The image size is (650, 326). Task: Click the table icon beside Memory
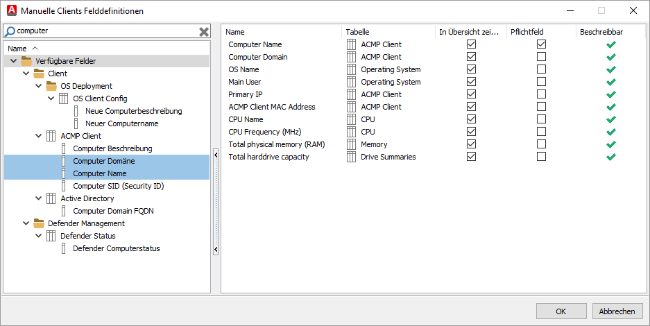[x=352, y=144]
